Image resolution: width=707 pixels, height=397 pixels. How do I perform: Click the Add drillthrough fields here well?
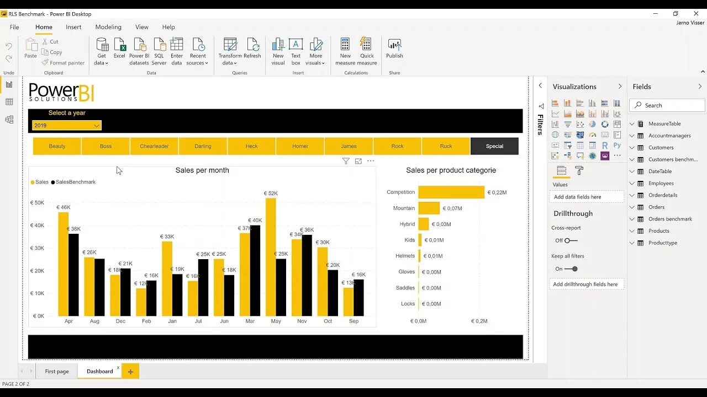(587, 284)
